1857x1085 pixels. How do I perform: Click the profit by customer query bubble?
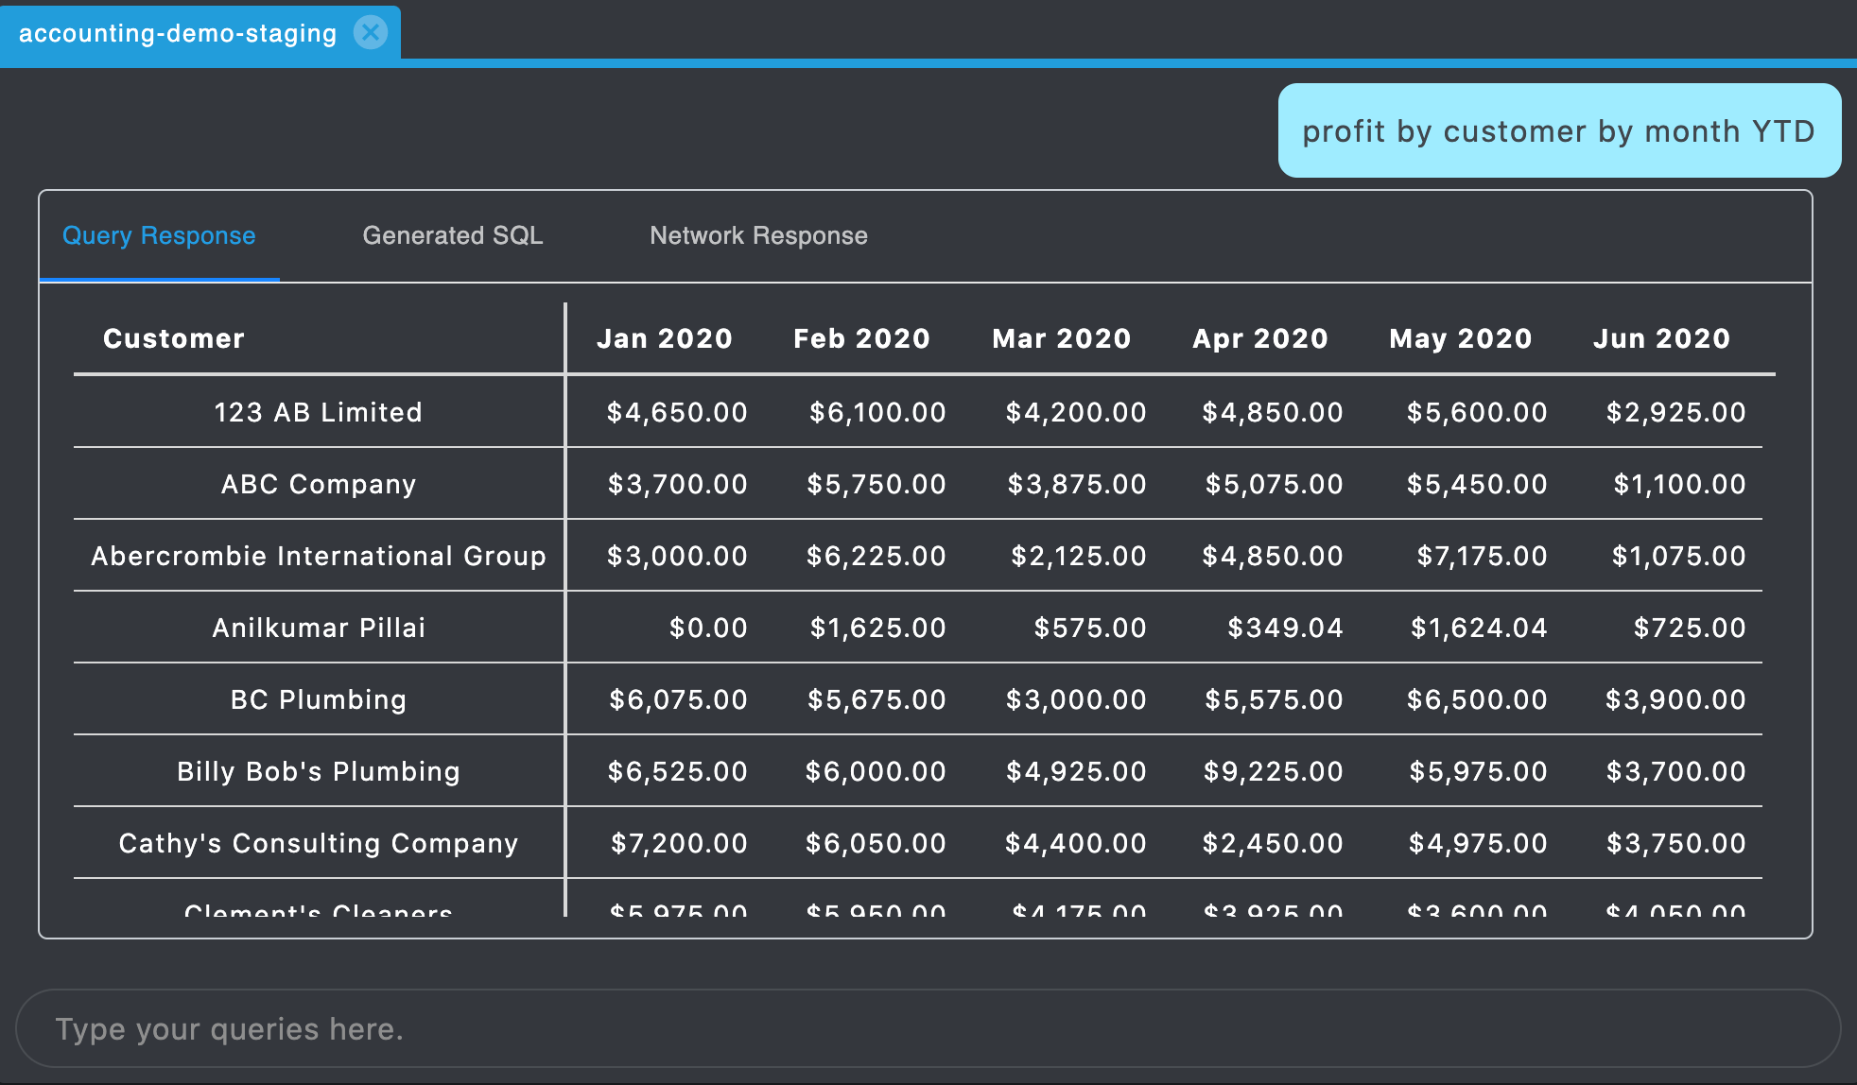1558,130
